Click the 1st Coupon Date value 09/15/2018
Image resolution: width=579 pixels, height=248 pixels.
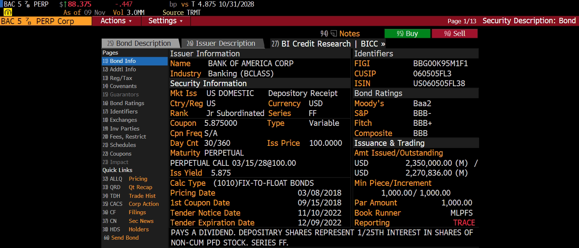(320, 203)
